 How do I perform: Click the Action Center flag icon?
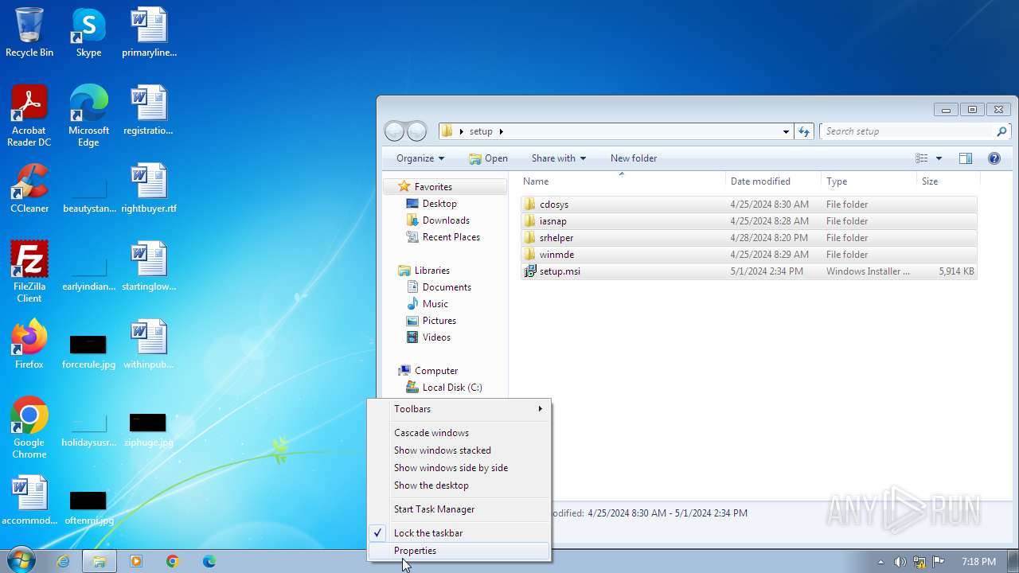938,562
